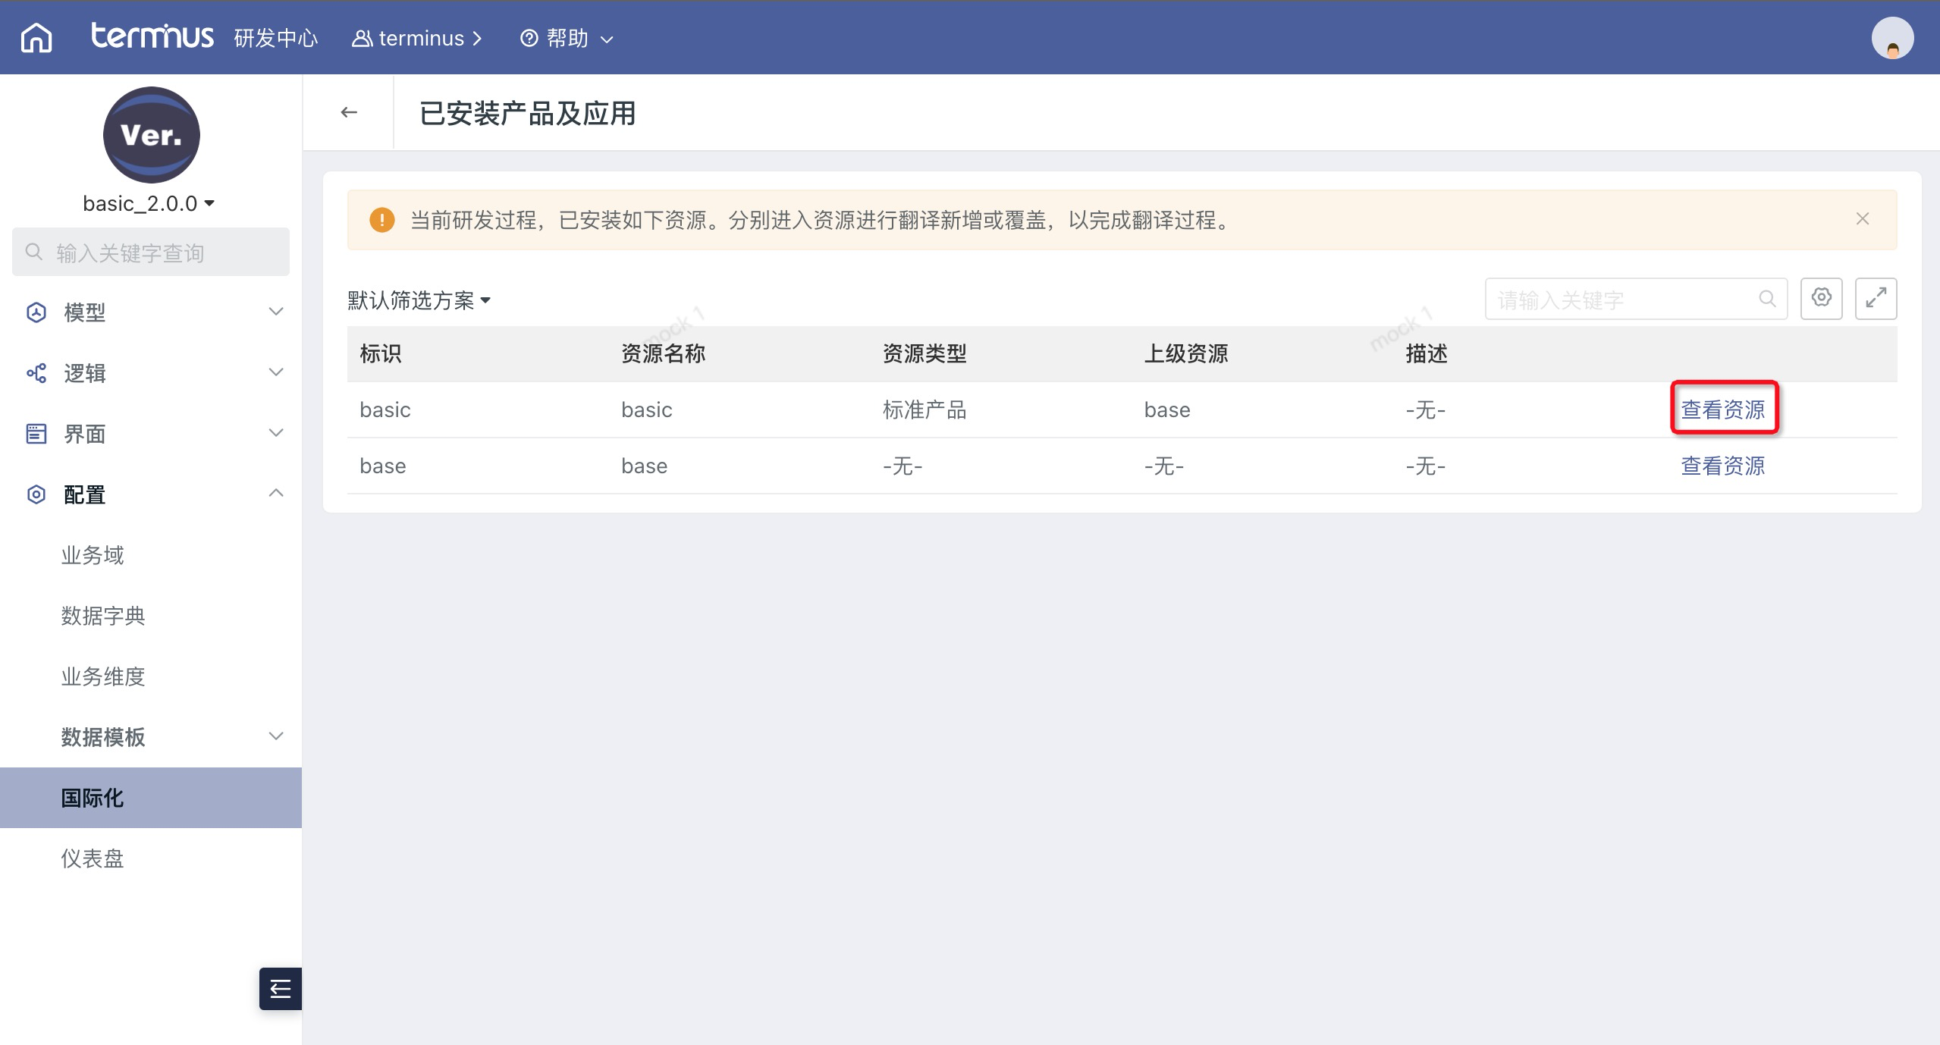This screenshot has height=1045, width=1940.
Task: Focus the 请输入关键字 table search field
Action: tap(1636, 299)
